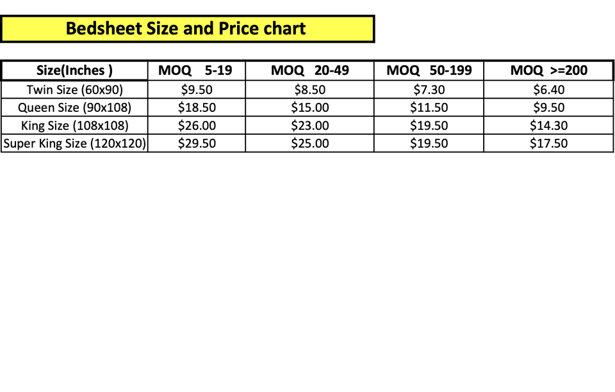Click the $18.50 price cell
Viewport: 615px width, 392px height.
click(x=197, y=107)
